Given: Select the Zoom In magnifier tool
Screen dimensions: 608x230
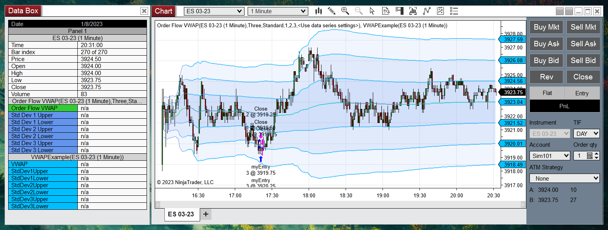Looking at the screenshot, I should coord(345,11).
